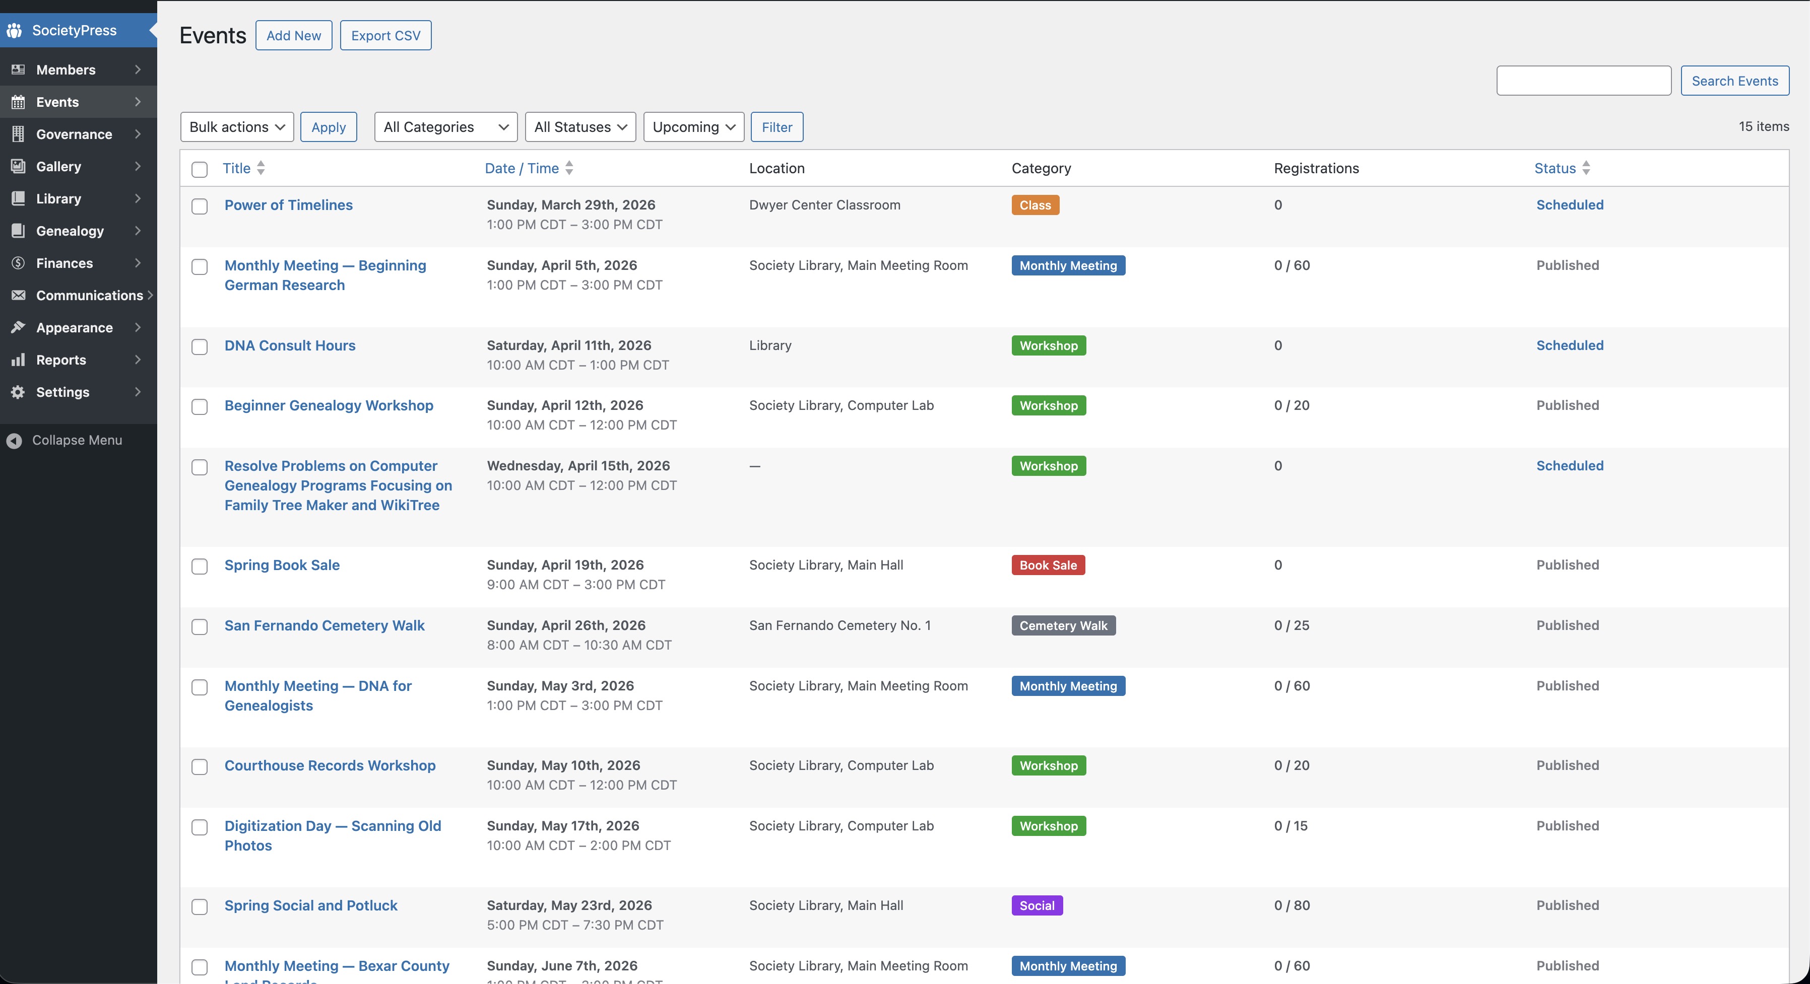Open the Bulk actions dropdown

click(x=237, y=127)
